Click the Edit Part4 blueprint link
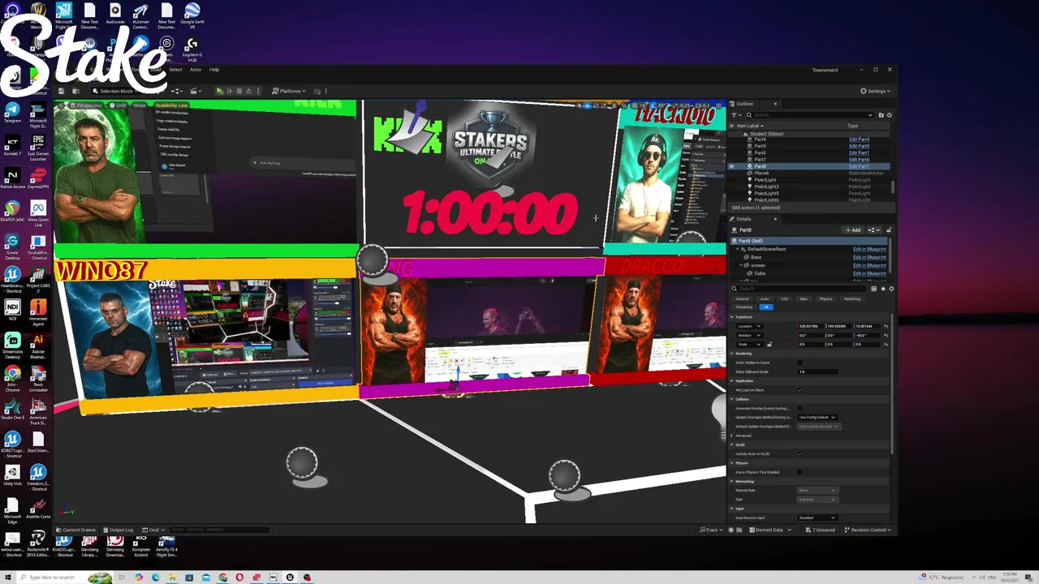The width and height of the screenshot is (1039, 584). point(859,140)
